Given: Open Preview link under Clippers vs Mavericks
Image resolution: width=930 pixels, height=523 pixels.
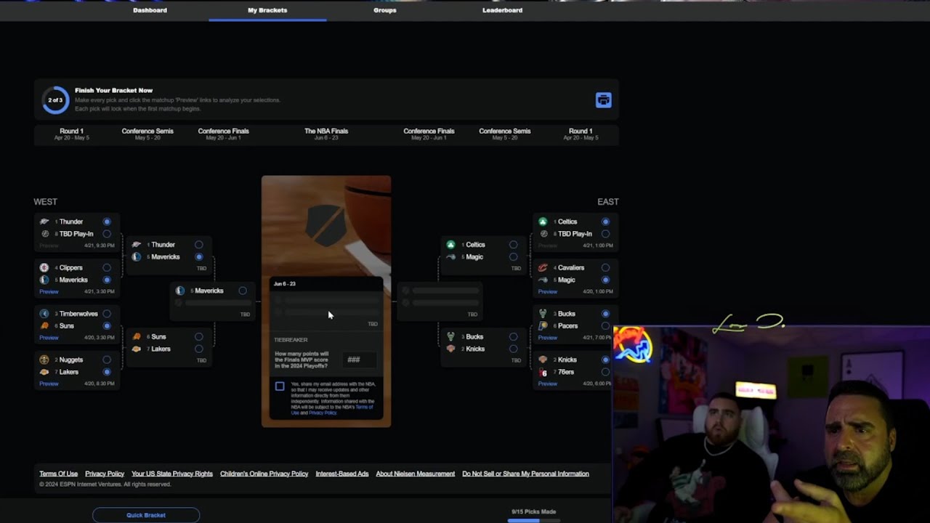Looking at the screenshot, I should [49, 291].
